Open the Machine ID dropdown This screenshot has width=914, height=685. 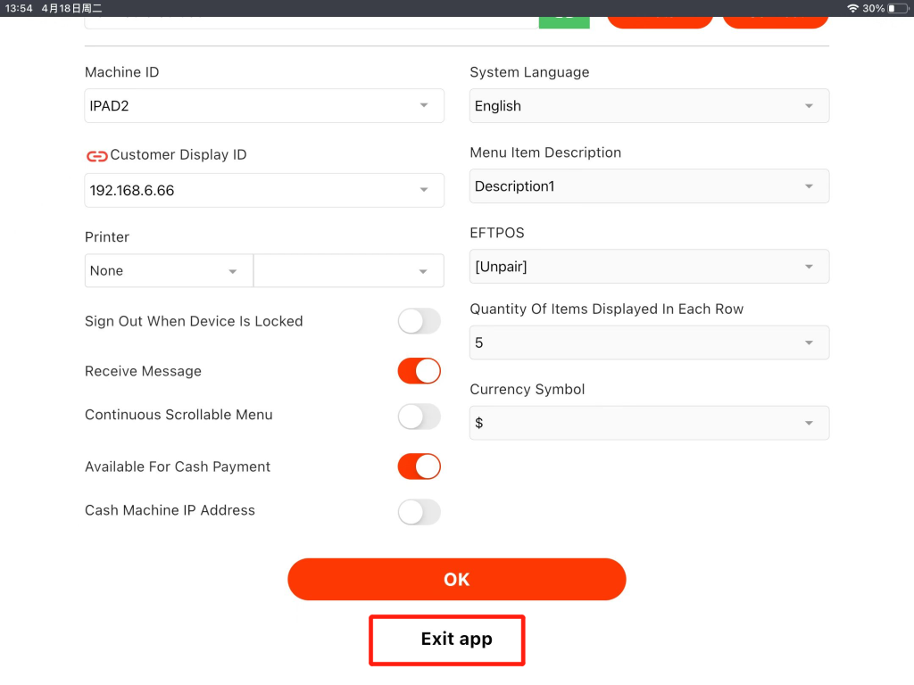264,106
